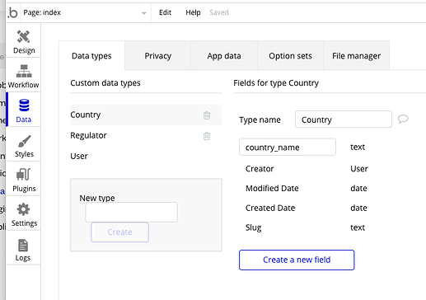Click Create a new field button
This screenshot has width=426, height=300.
297,260
